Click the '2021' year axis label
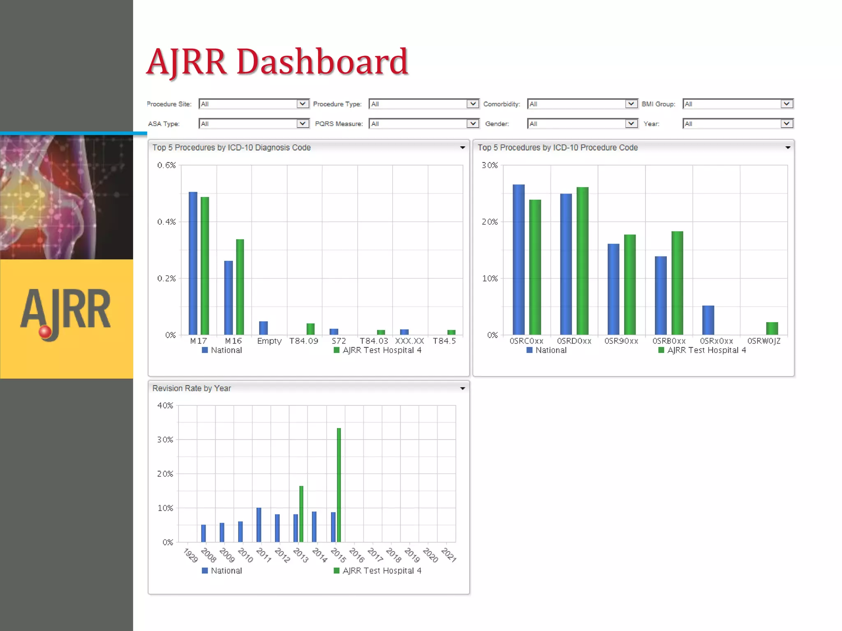 point(449,555)
